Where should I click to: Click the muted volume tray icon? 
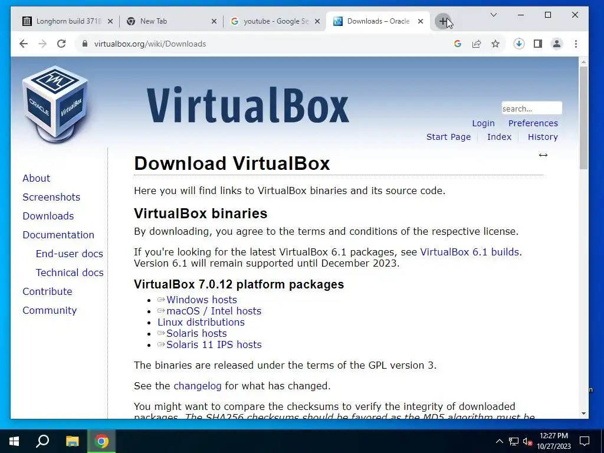[x=527, y=441]
